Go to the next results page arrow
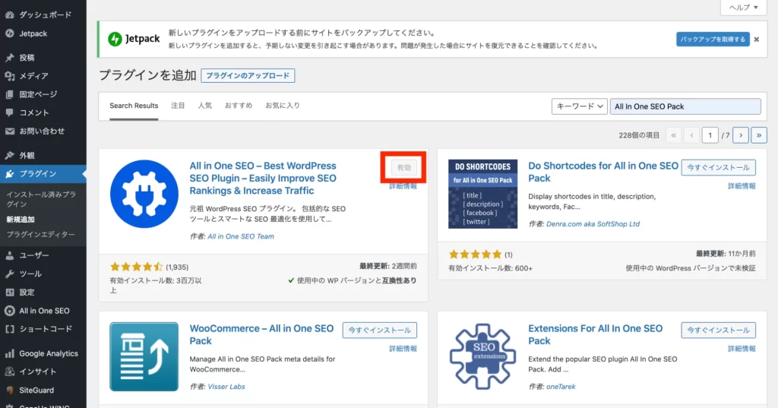This screenshot has width=778, height=408. pos(741,135)
